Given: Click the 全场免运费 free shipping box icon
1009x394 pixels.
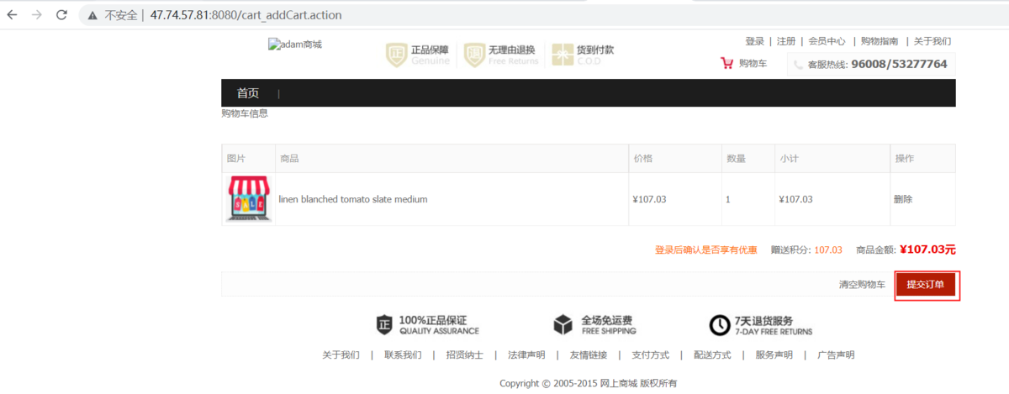Looking at the screenshot, I should pos(563,325).
